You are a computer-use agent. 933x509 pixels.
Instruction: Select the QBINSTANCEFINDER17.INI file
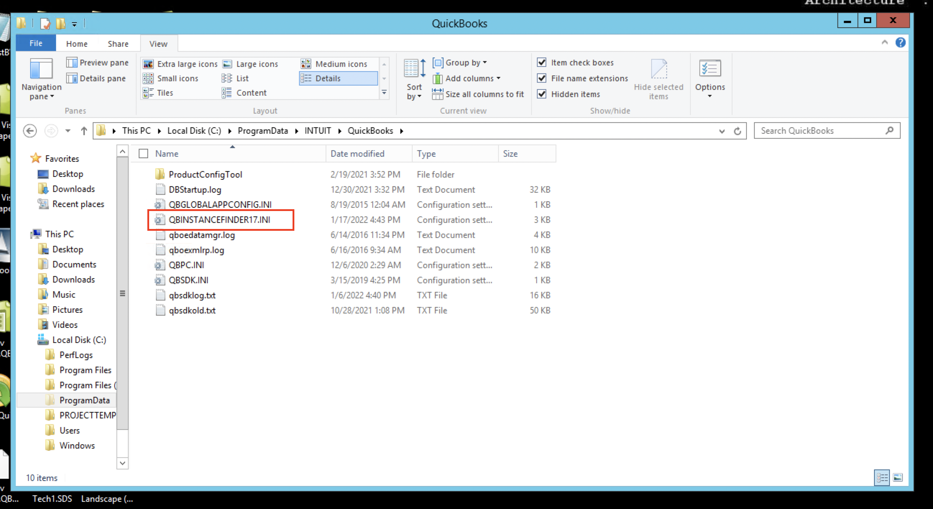pyautogui.click(x=219, y=220)
